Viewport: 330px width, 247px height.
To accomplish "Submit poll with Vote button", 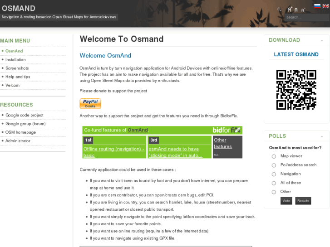I will coord(286,201).
